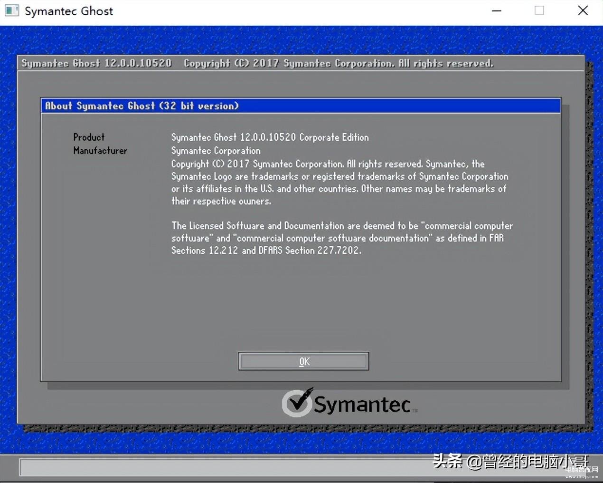
Task: Click the OK button in About dialog
Action: (303, 361)
